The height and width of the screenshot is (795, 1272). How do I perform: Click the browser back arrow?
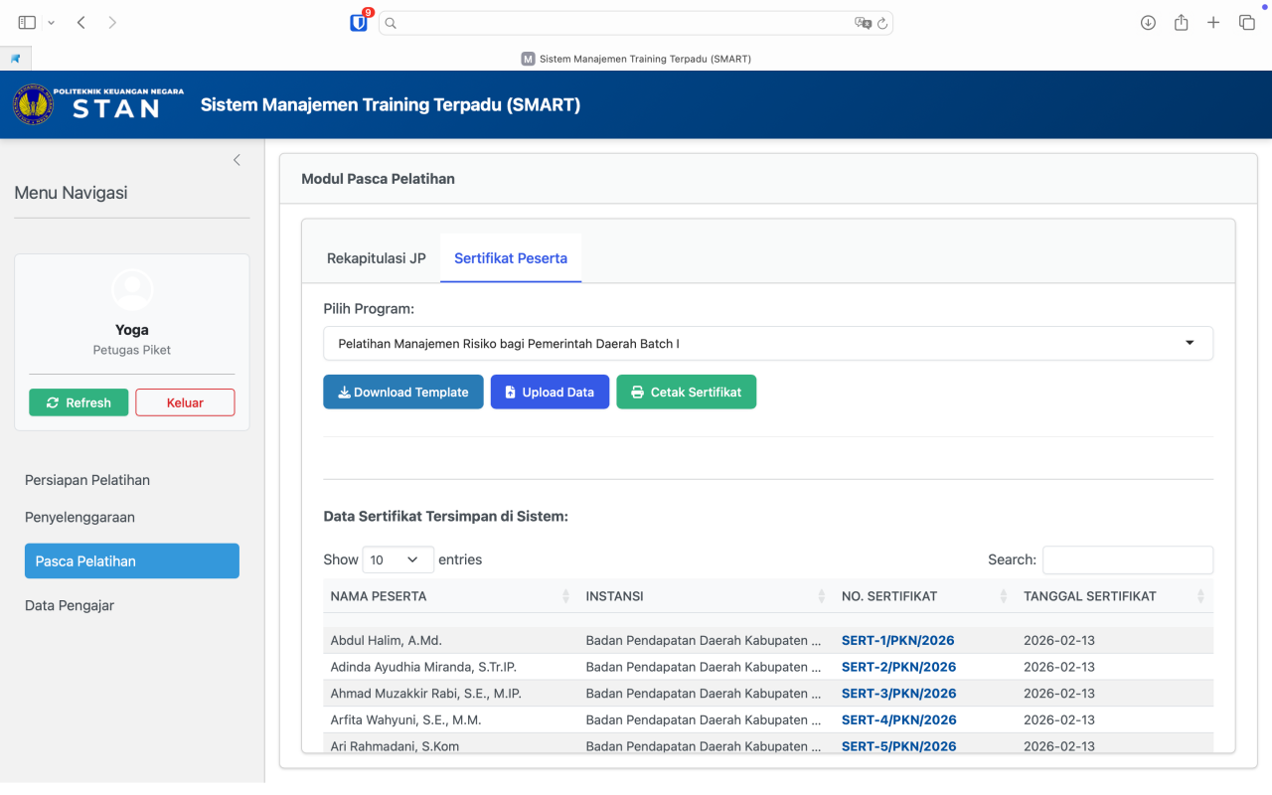(80, 22)
